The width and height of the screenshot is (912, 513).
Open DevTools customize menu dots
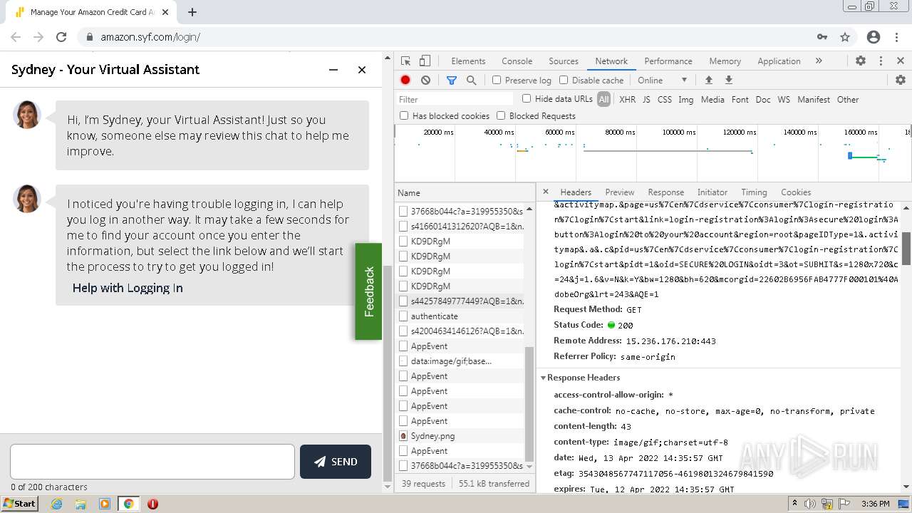point(881,61)
